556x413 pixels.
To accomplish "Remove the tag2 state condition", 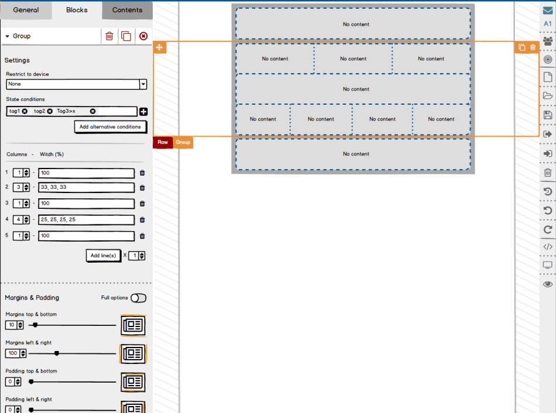I will tap(50, 111).
